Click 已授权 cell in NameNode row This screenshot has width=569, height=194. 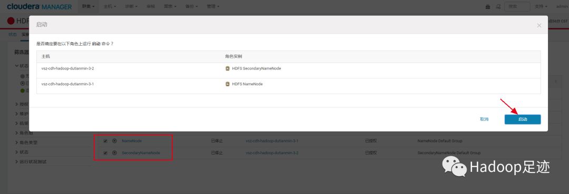pyautogui.click(x=371, y=141)
